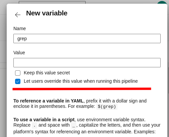Click the partially hidden search box behind dialog
The image size is (169, 137).
tap(52, 2)
